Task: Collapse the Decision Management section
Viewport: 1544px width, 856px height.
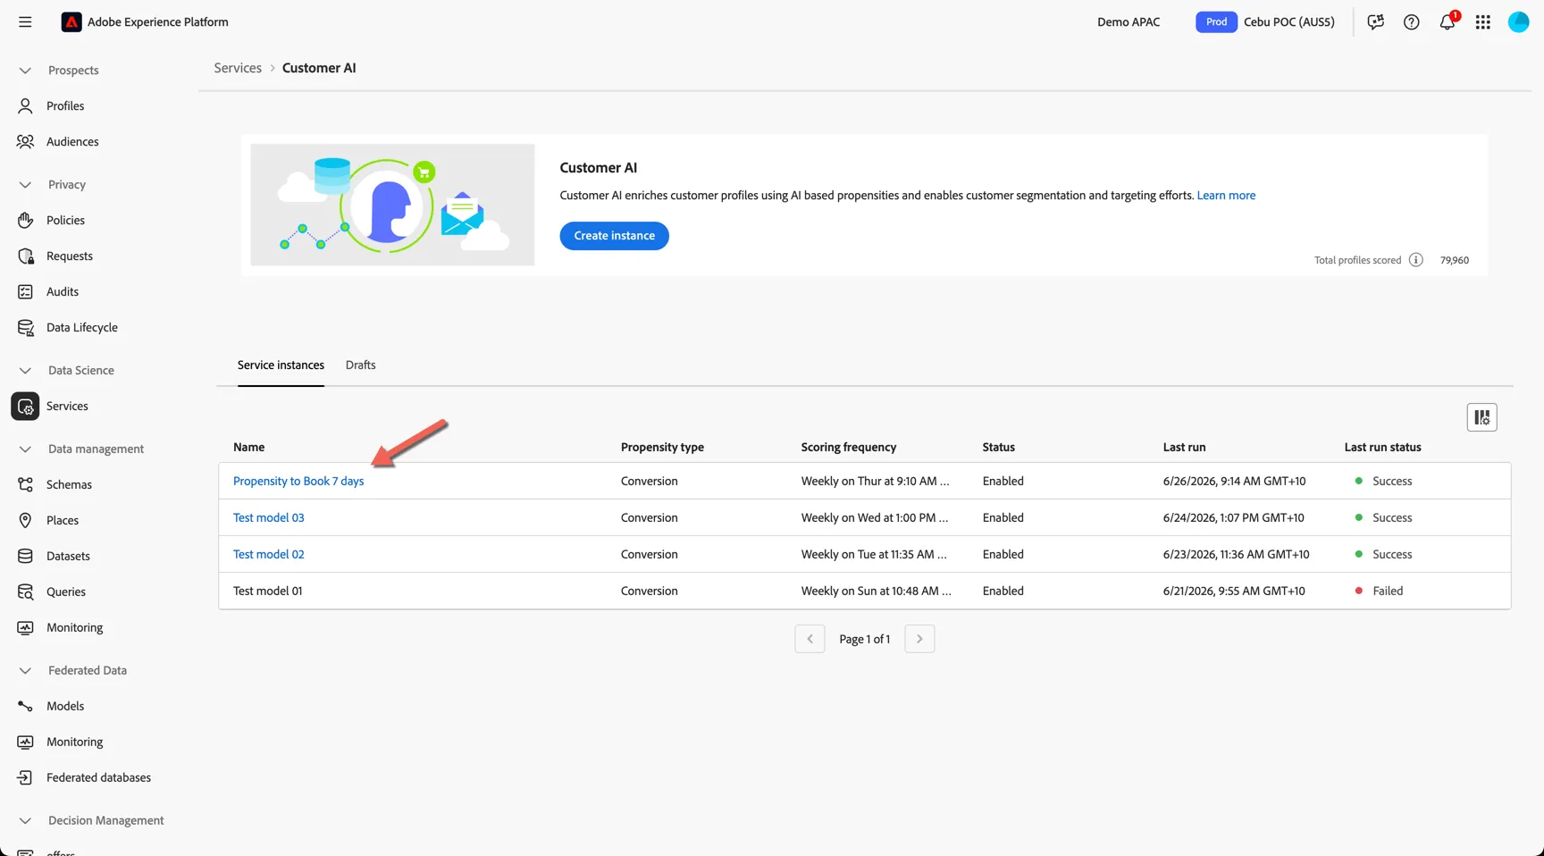Action: coord(25,821)
